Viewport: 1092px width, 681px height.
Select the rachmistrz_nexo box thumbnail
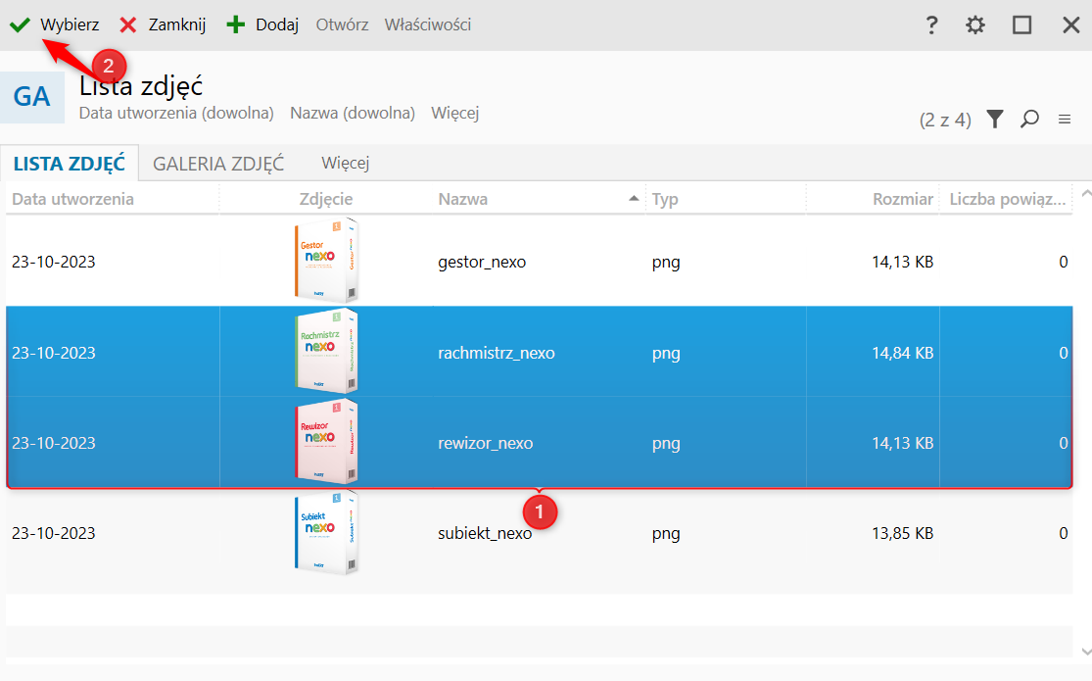[x=326, y=351]
